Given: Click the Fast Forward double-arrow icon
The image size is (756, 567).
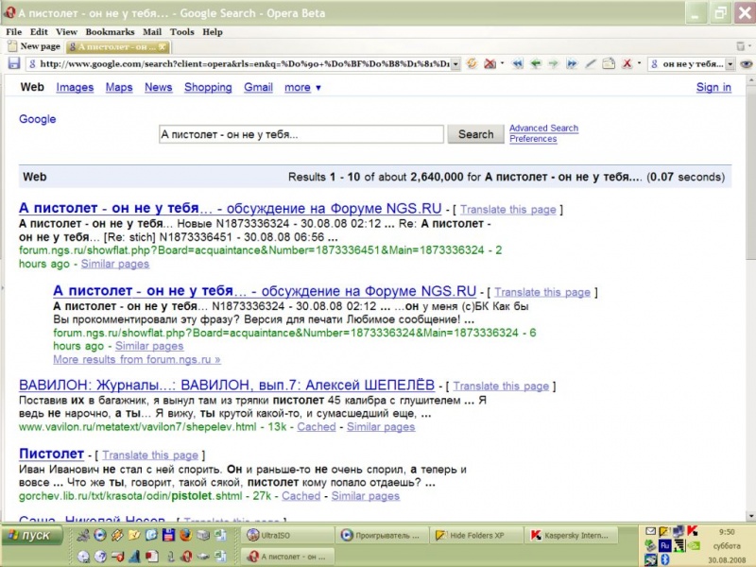Looking at the screenshot, I should point(572,64).
